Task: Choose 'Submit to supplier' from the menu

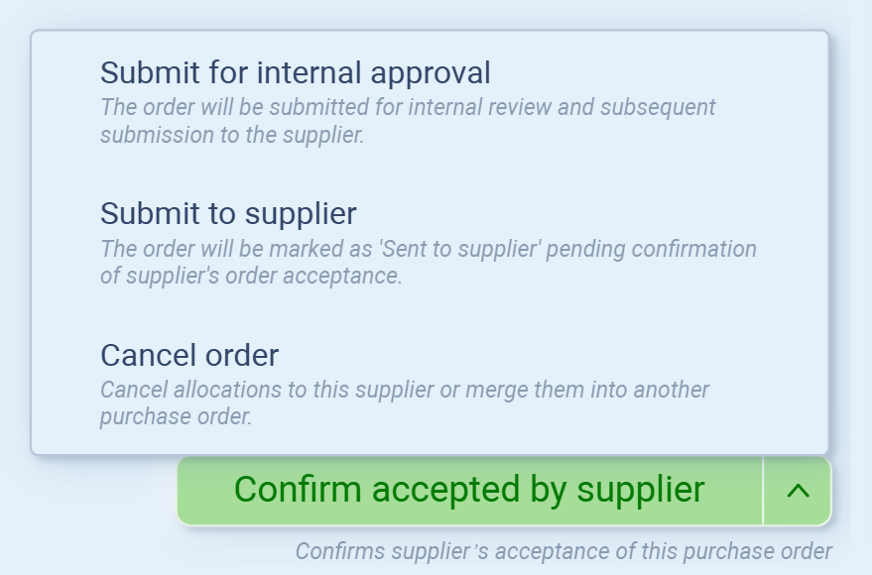Action: (x=228, y=213)
